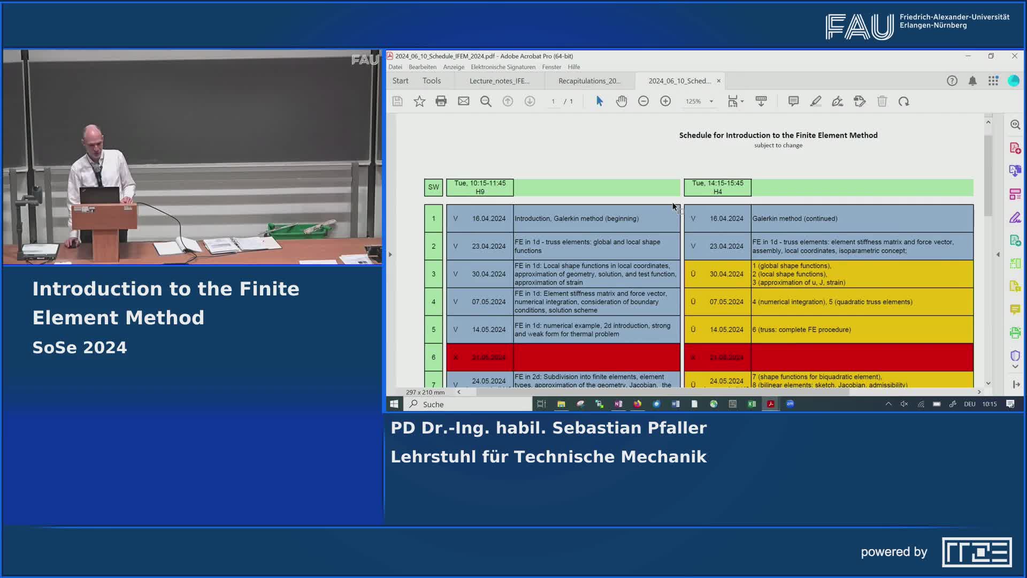Click the Print icon in the Acrobat toolbar
This screenshot has height=578, width=1027.
click(x=441, y=101)
